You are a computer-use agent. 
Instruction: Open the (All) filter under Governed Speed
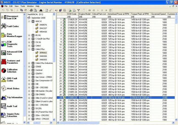click(x=159, y=17)
